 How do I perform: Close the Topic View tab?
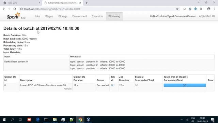tap(40, 3)
